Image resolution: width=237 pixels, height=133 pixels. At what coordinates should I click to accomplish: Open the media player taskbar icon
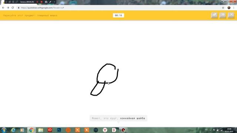22,130
